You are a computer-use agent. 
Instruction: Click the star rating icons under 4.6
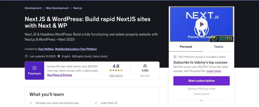tap(116, 70)
